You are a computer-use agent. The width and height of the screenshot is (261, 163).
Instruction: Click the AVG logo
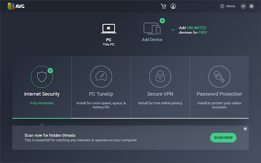pos(16,7)
